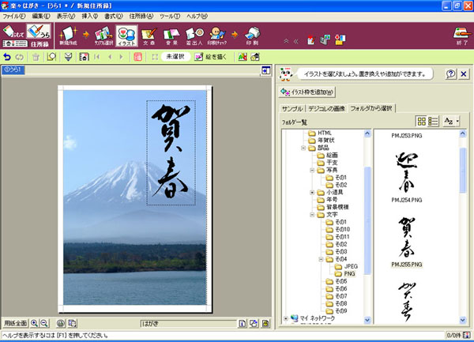474x342 pixels.
Task: Click the 終了 (Exit) icon
Action: click(461, 36)
